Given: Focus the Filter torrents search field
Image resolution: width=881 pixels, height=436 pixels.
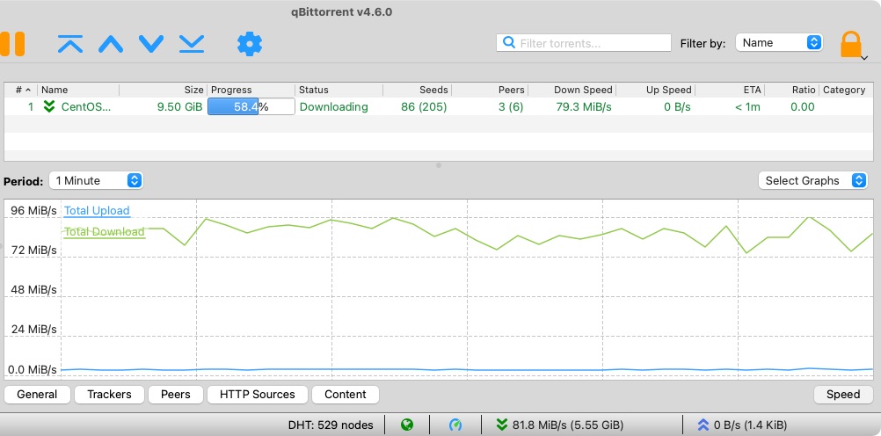Looking at the screenshot, I should [584, 43].
